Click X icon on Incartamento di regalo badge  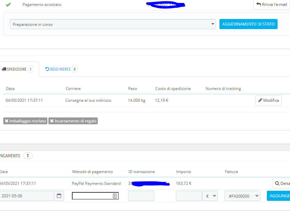click(x=52, y=121)
